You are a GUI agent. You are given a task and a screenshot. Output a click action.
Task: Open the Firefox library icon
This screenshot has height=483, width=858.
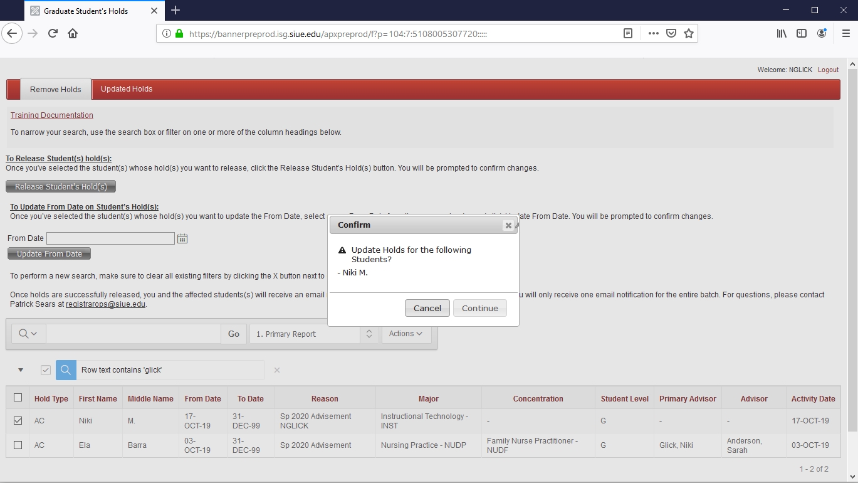click(x=782, y=33)
